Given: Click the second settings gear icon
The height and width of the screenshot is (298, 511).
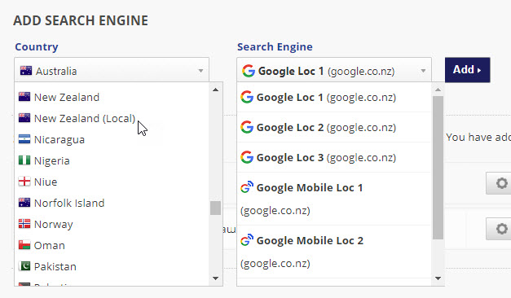Looking at the screenshot, I should (x=501, y=229).
